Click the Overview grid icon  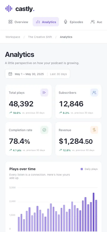click(10, 22)
